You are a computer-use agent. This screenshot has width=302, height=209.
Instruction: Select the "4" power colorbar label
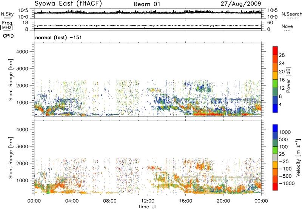280,105
